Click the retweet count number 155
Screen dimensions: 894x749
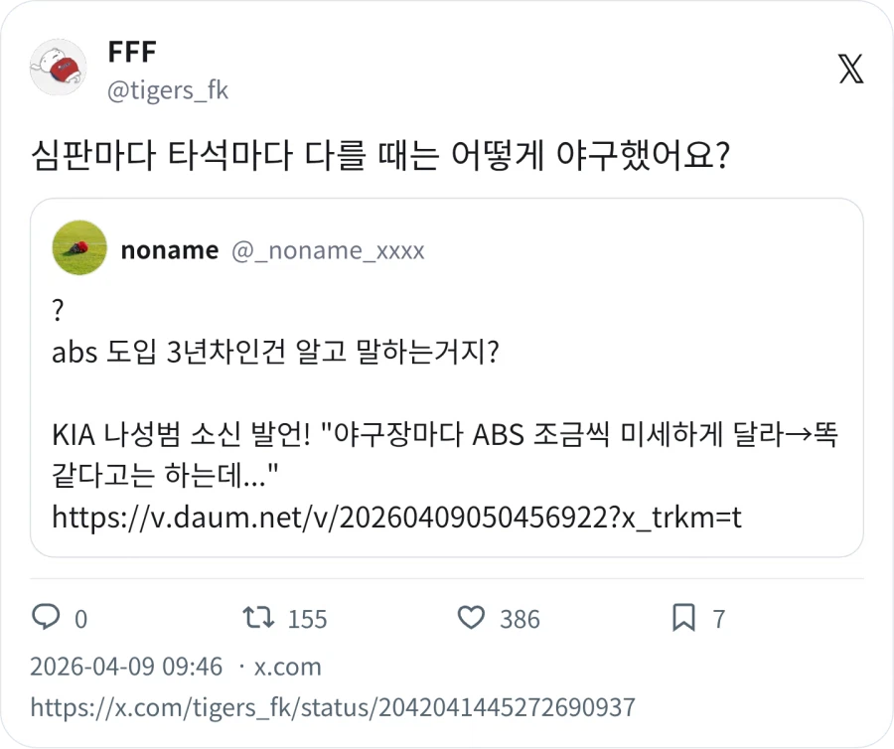tap(306, 618)
